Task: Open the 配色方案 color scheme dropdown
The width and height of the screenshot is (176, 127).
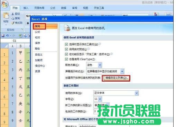Action: pos(100,65)
